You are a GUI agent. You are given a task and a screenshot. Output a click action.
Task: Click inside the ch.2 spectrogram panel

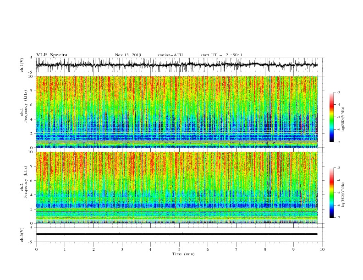click(x=176, y=188)
